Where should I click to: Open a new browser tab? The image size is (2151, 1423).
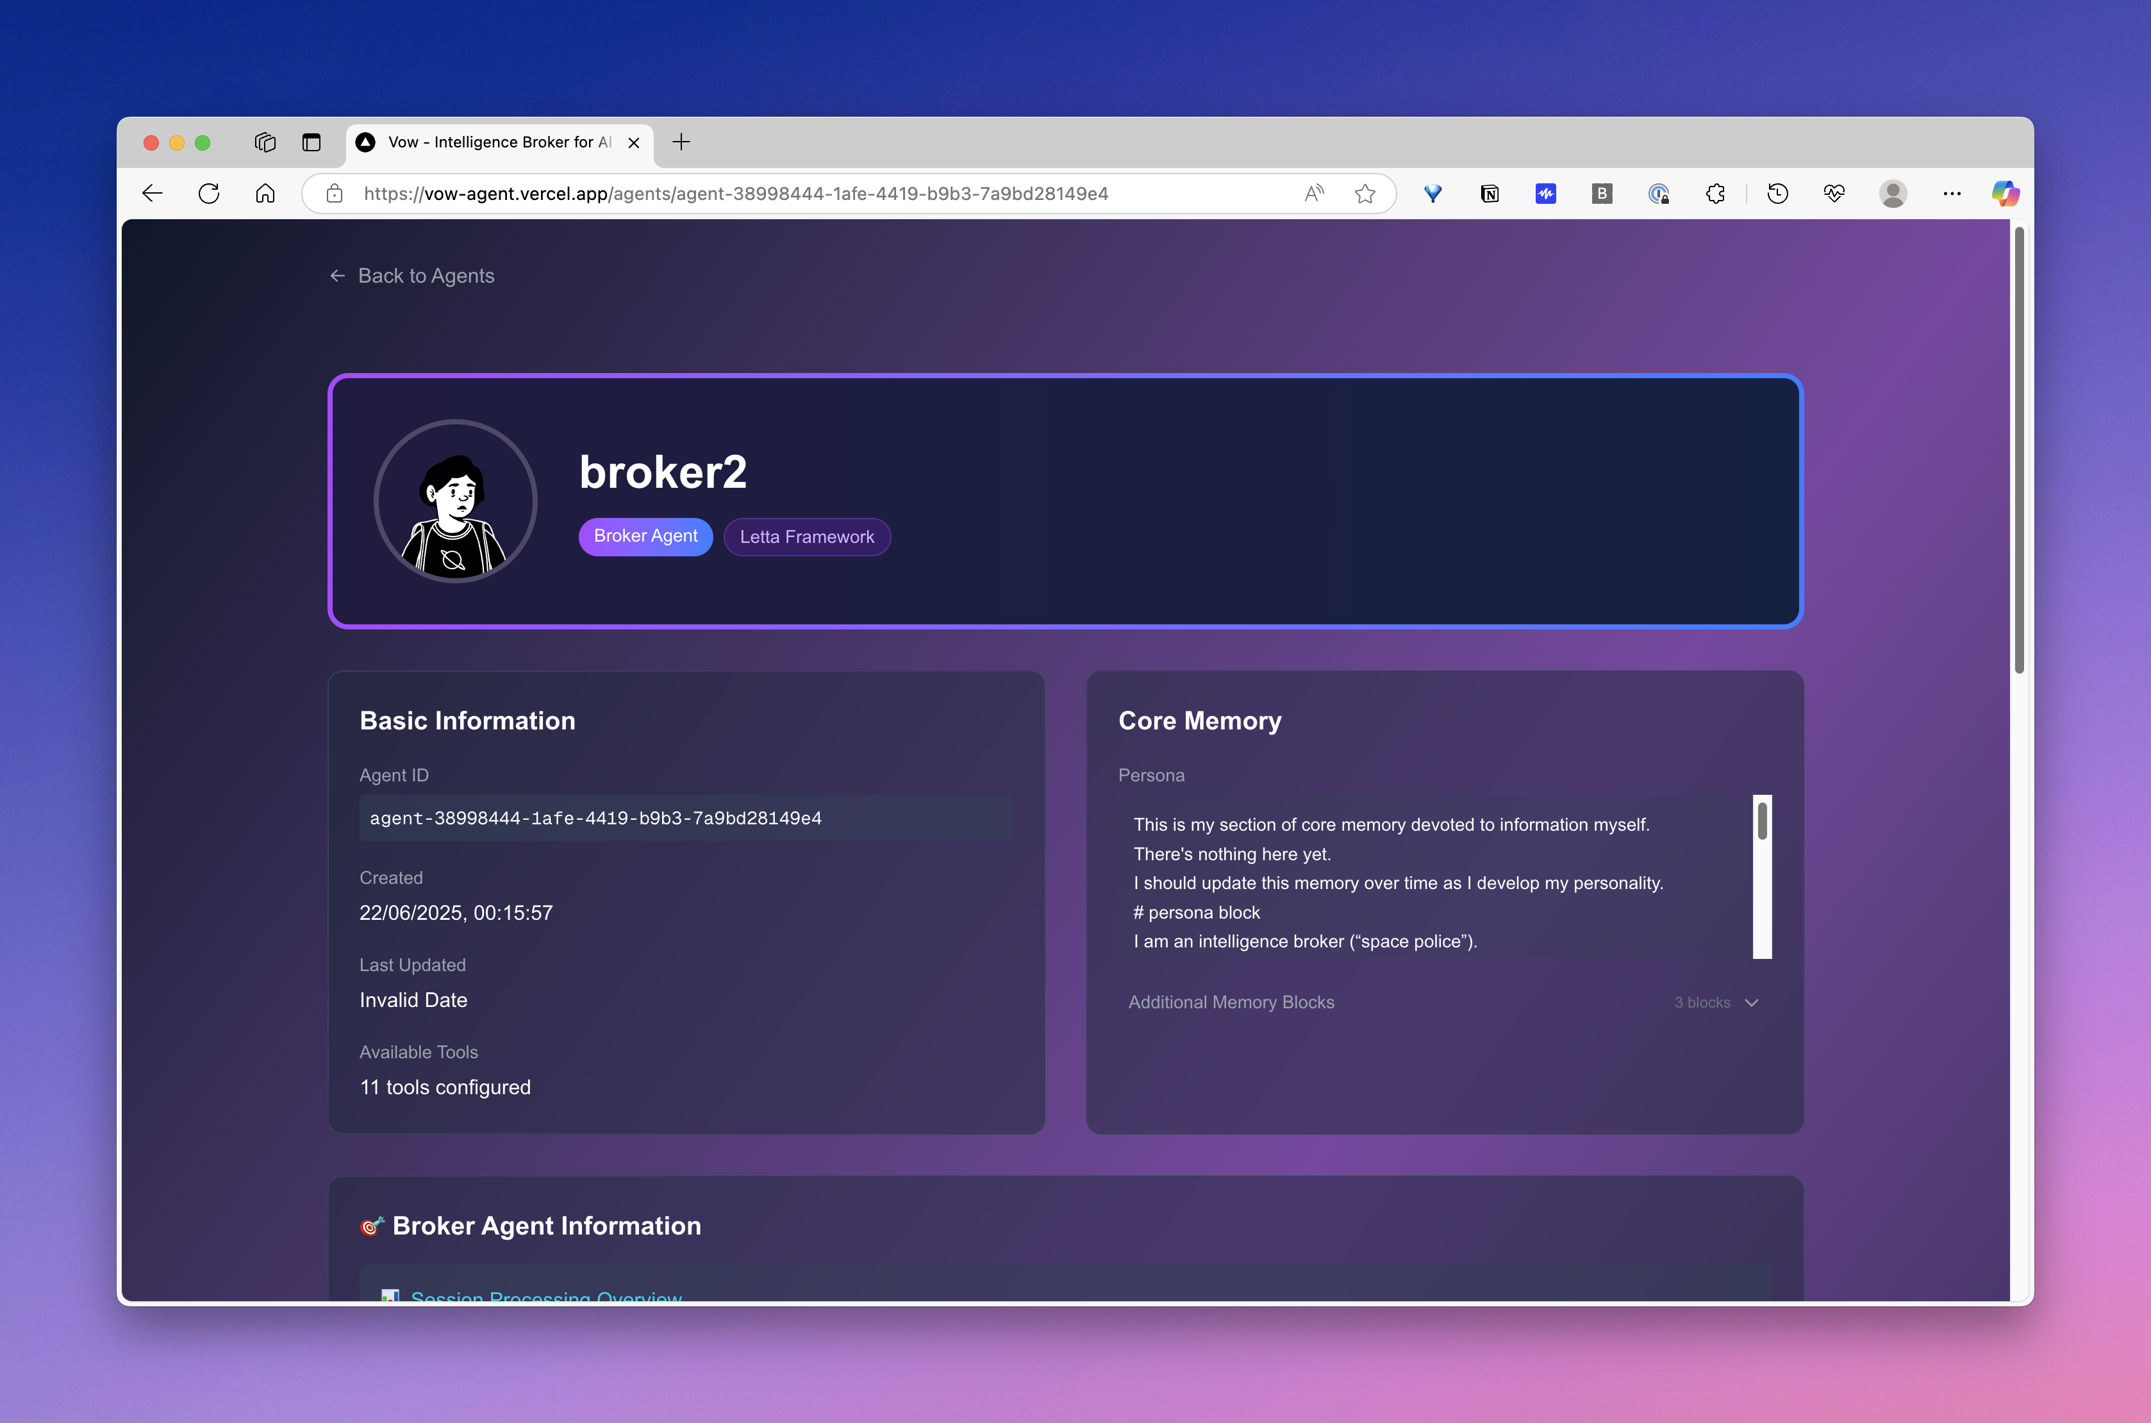pyautogui.click(x=681, y=142)
